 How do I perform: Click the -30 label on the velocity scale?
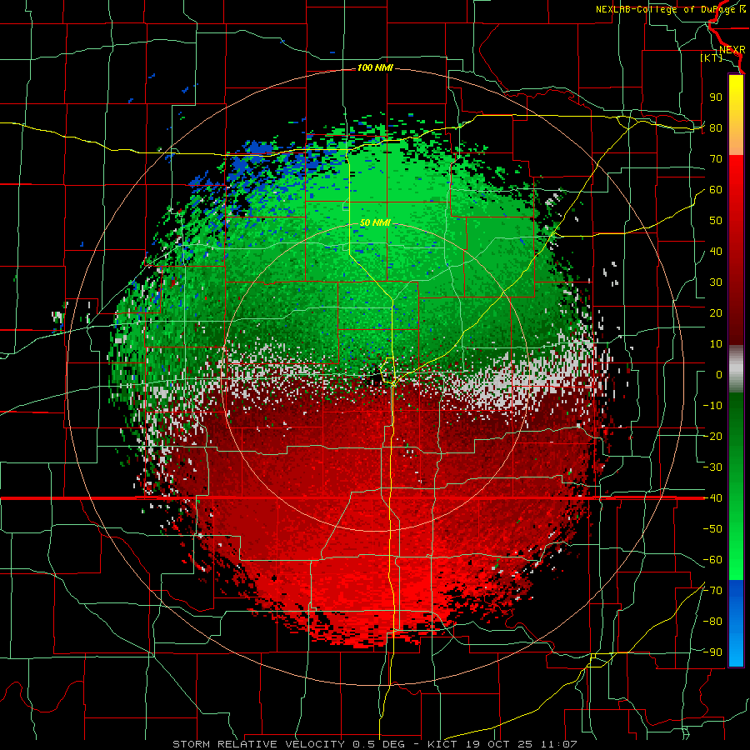(712, 467)
